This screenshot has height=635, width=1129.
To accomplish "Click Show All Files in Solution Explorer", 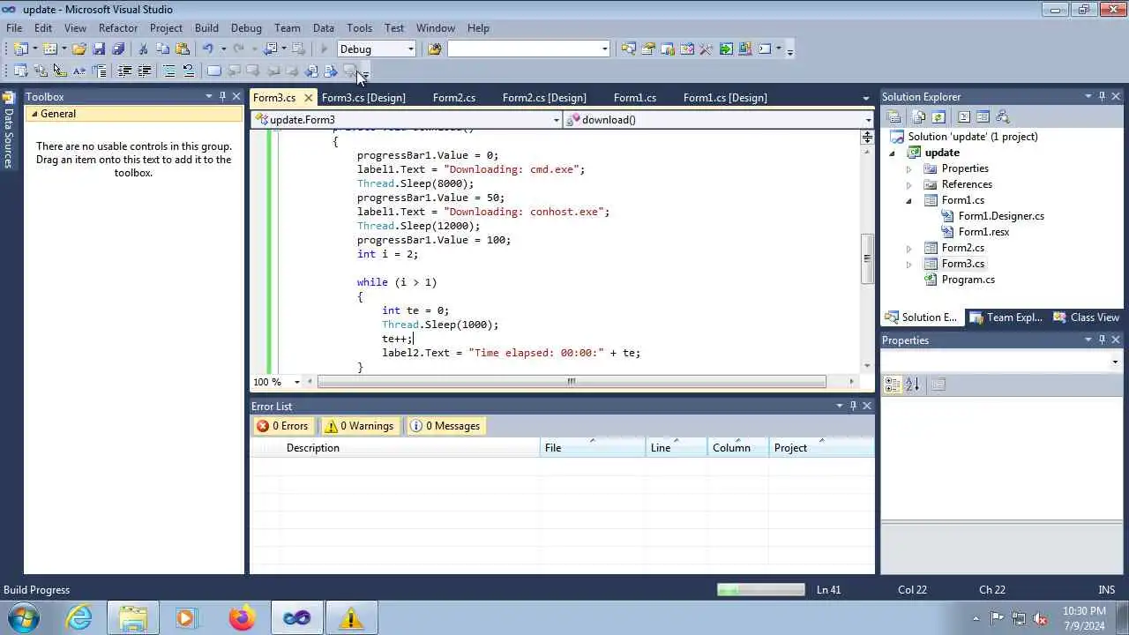I will tap(919, 117).
